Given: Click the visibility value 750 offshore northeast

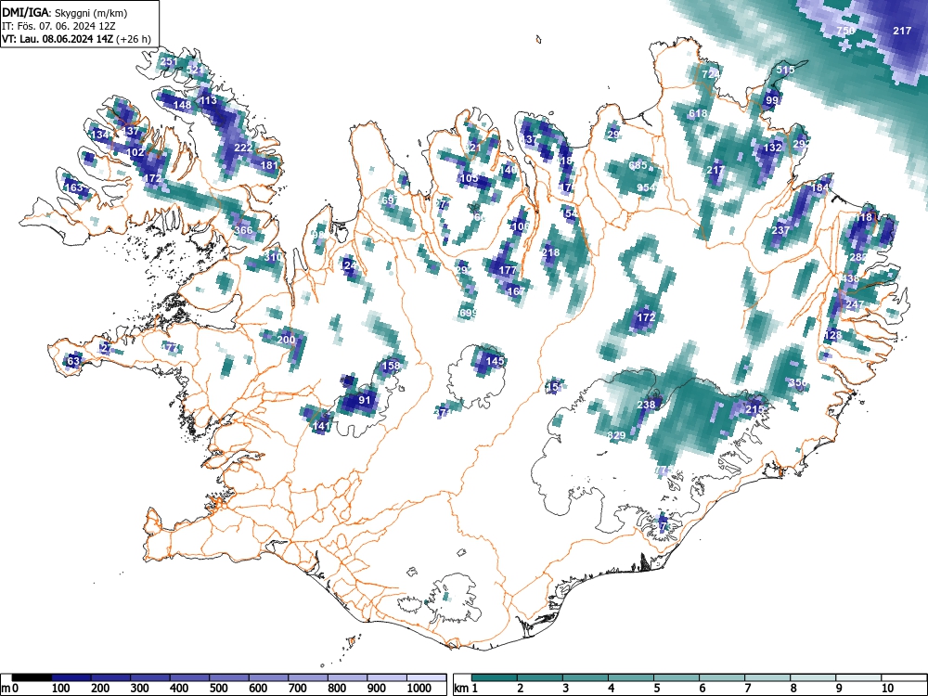Looking at the screenshot, I should click(x=845, y=31).
